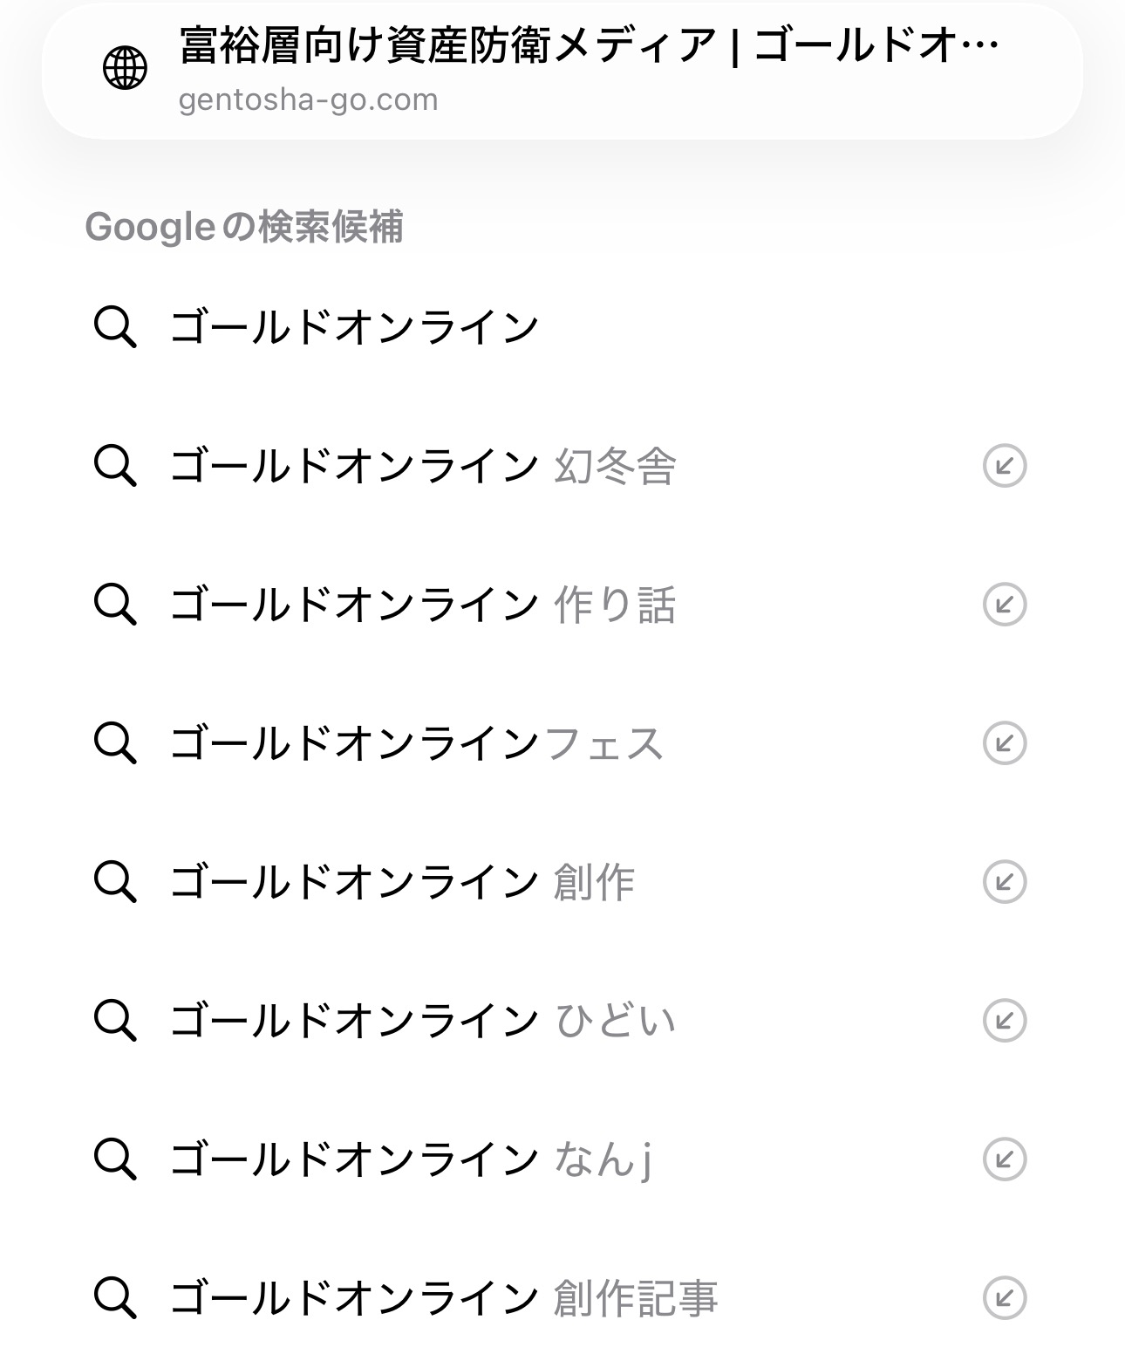Viewport: 1125px width, 1361px height.
Task: Select ゴールドオンライン ひどい search suggestion
Action: [422, 1020]
